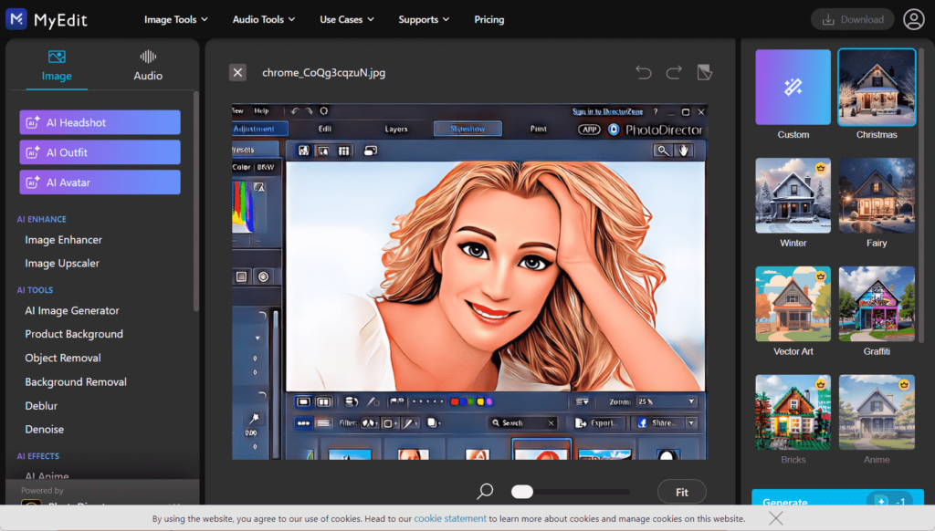Click the Fit zoom button
Screen dimensions: 935x531
click(681, 492)
